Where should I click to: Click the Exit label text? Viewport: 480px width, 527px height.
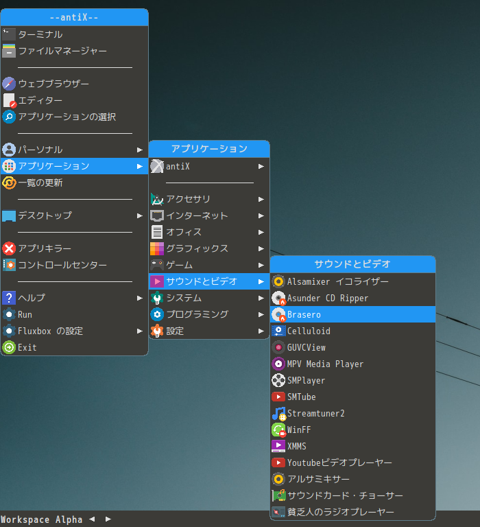[x=27, y=347]
